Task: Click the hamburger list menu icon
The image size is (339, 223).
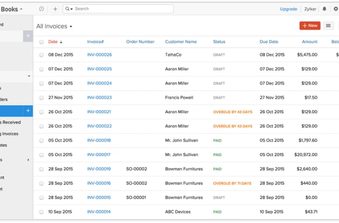Action: click(x=328, y=26)
